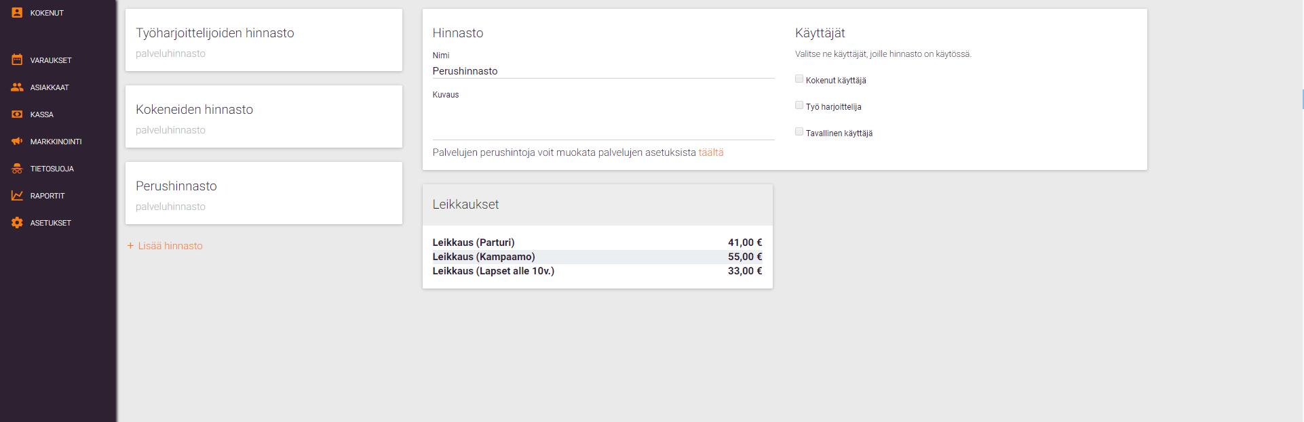The image size is (1304, 422).
Task: Click the Raportit chart icon
Action: 17,196
